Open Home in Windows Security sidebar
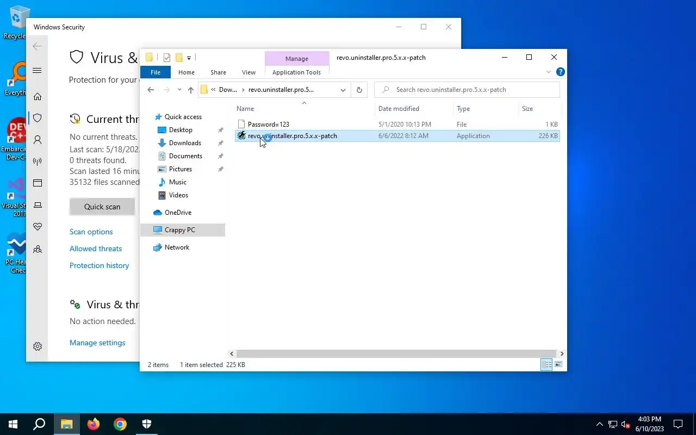Image resolution: width=696 pixels, height=435 pixels. click(x=38, y=96)
